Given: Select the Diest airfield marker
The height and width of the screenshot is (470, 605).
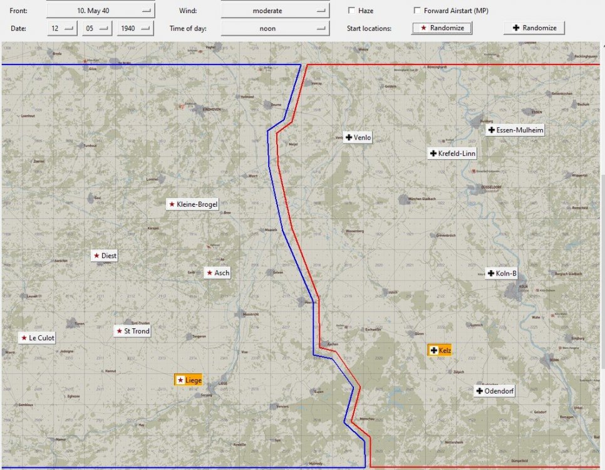Looking at the screenshot, I should 105,256.
